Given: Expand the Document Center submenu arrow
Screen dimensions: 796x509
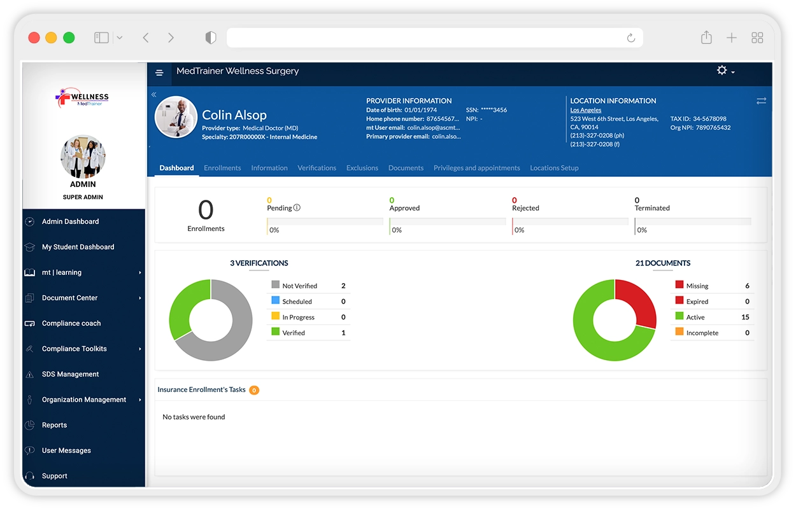Looking at the screenshot, I should coord(139,298).
